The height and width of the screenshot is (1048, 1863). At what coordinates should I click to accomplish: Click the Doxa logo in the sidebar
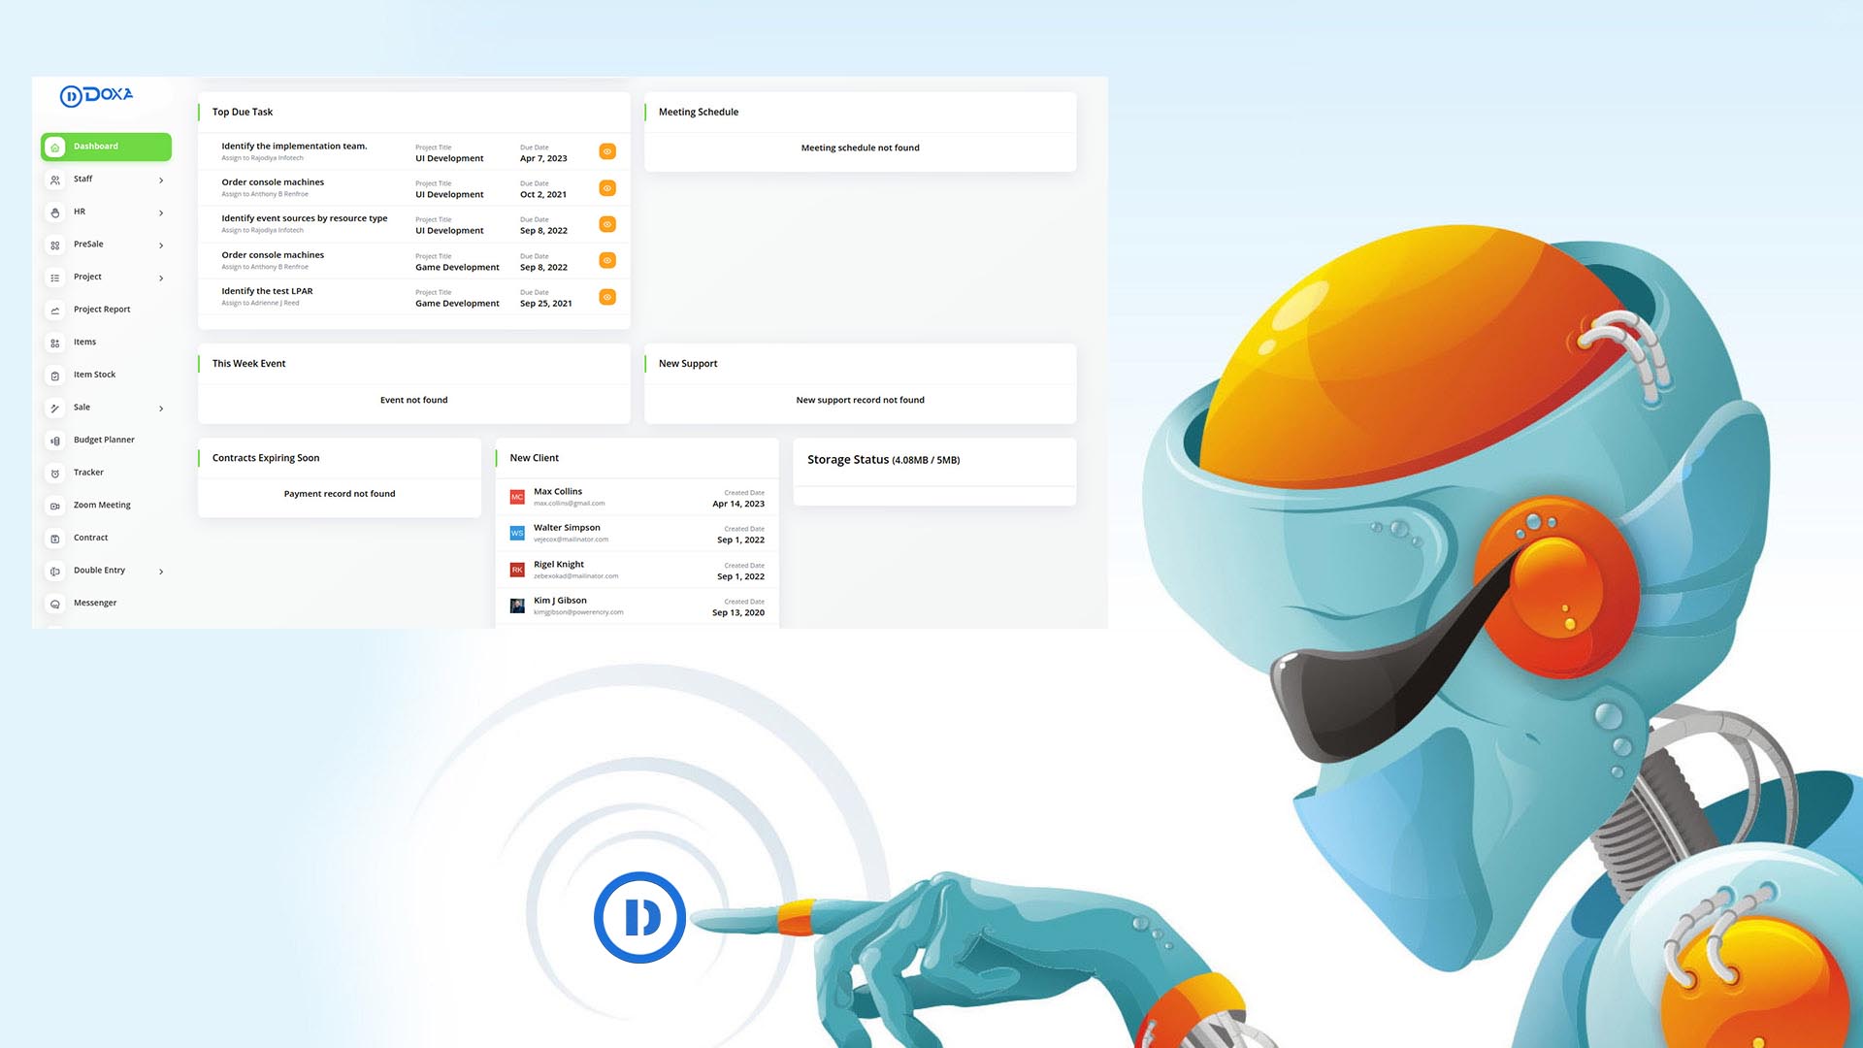point(96,95)
